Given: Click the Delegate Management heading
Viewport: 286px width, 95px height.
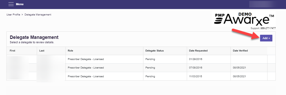Looking at the screenshot, I should (34, 37).
